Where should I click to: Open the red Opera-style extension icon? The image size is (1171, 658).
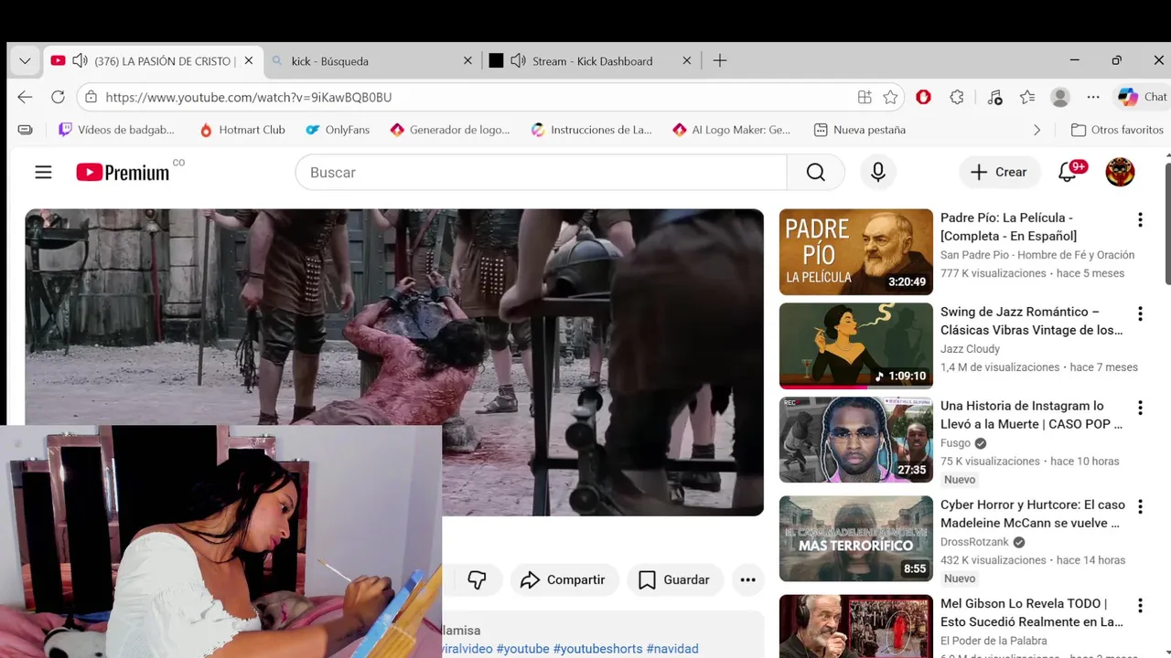point(923,97)
